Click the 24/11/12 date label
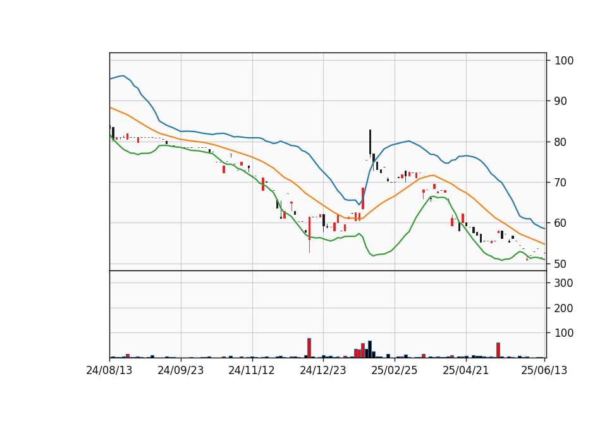 [x=252, y=370]
